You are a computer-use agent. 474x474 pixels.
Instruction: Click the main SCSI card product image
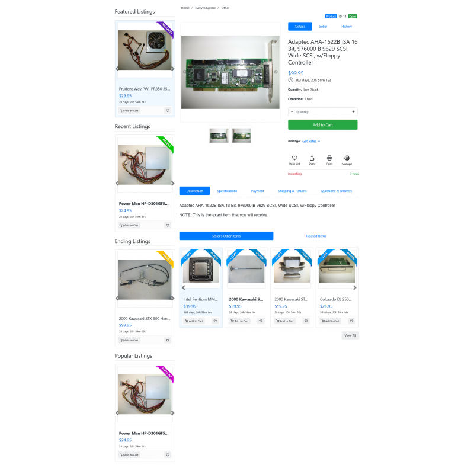230,72
